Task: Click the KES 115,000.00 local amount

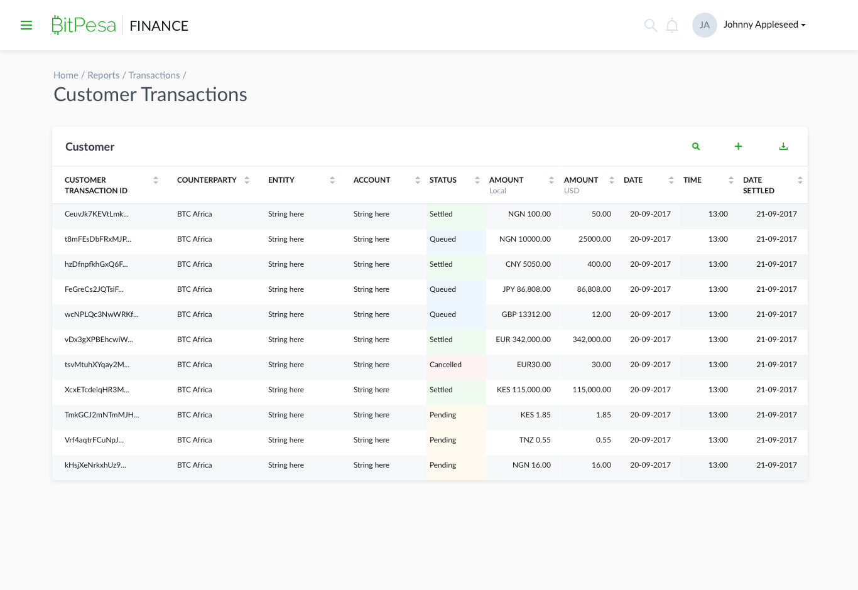Action: click(x=524, y=390)
